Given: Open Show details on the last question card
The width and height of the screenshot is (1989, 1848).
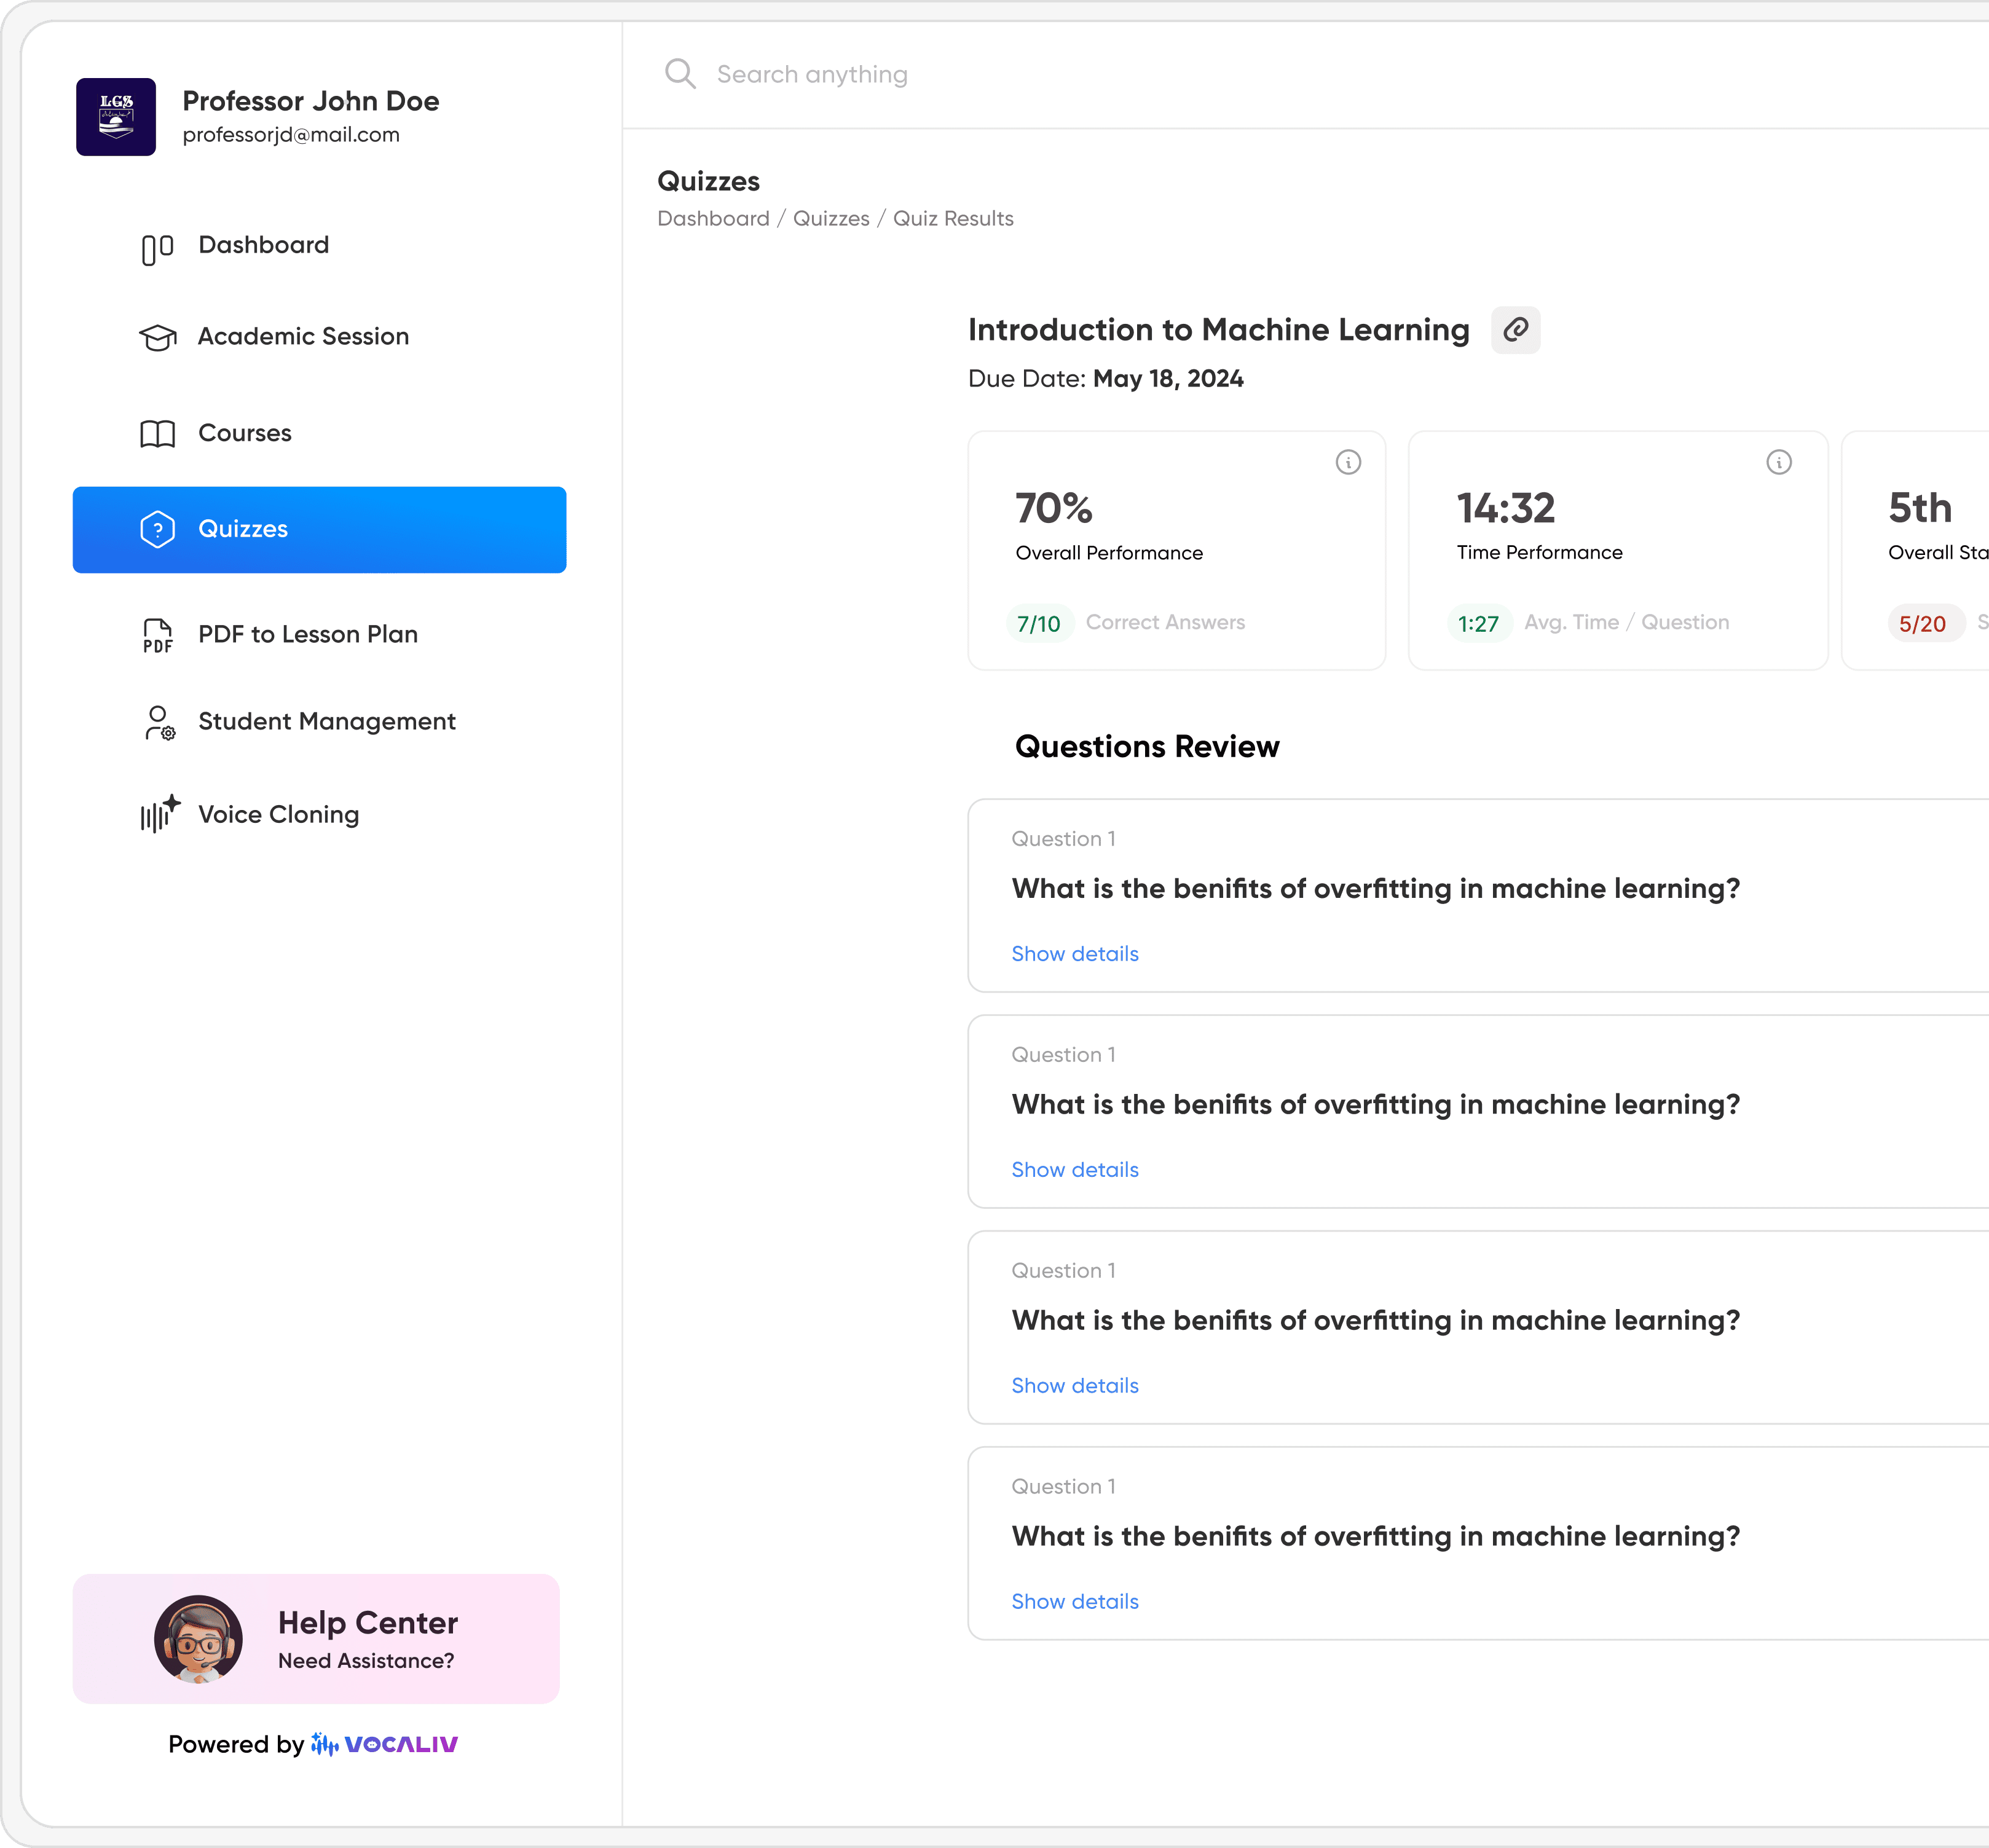Looking at the screenshot, I should click(x=1074, y=1602).
